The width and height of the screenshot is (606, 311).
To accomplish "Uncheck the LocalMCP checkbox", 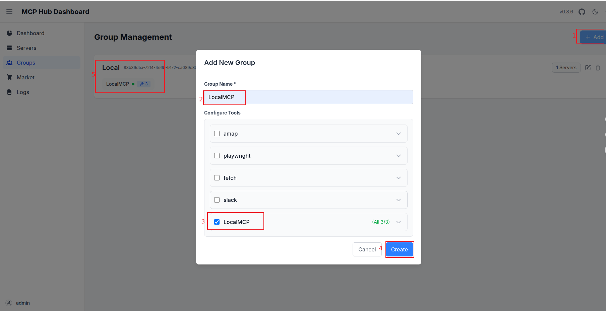I will pyautogui.click(x=217, y=222).
